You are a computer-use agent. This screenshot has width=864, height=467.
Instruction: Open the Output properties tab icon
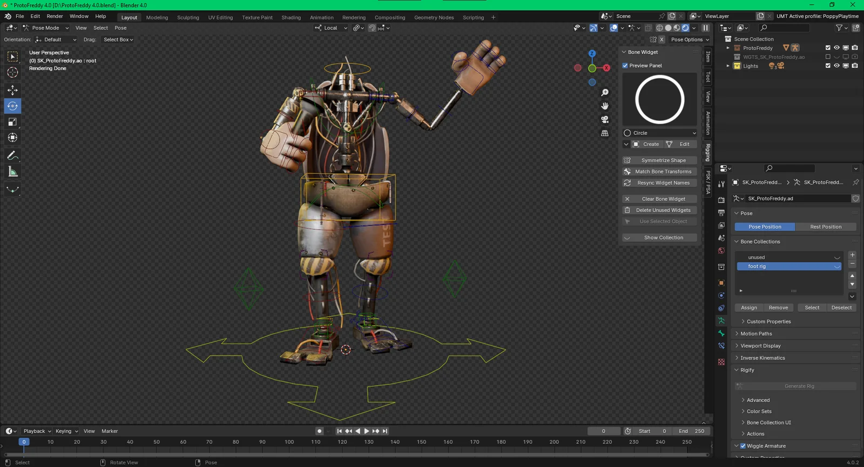coord(721,212)
